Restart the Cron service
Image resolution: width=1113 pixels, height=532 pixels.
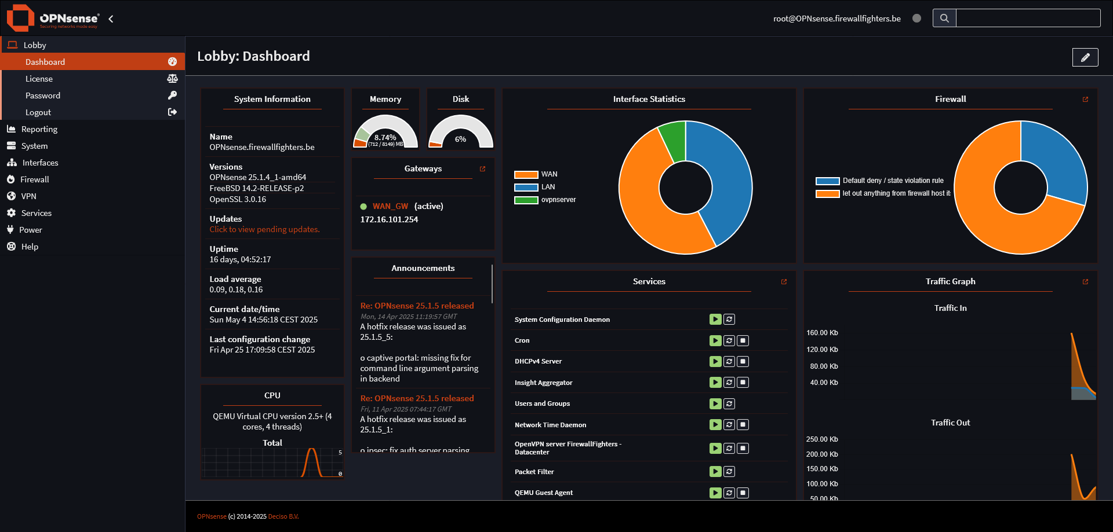pyautogui.click(x=729, y=340)
